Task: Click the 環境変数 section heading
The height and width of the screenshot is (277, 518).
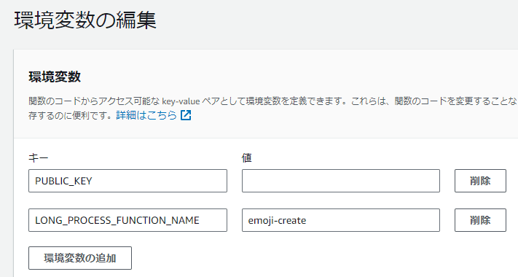Action: point(55,77)
